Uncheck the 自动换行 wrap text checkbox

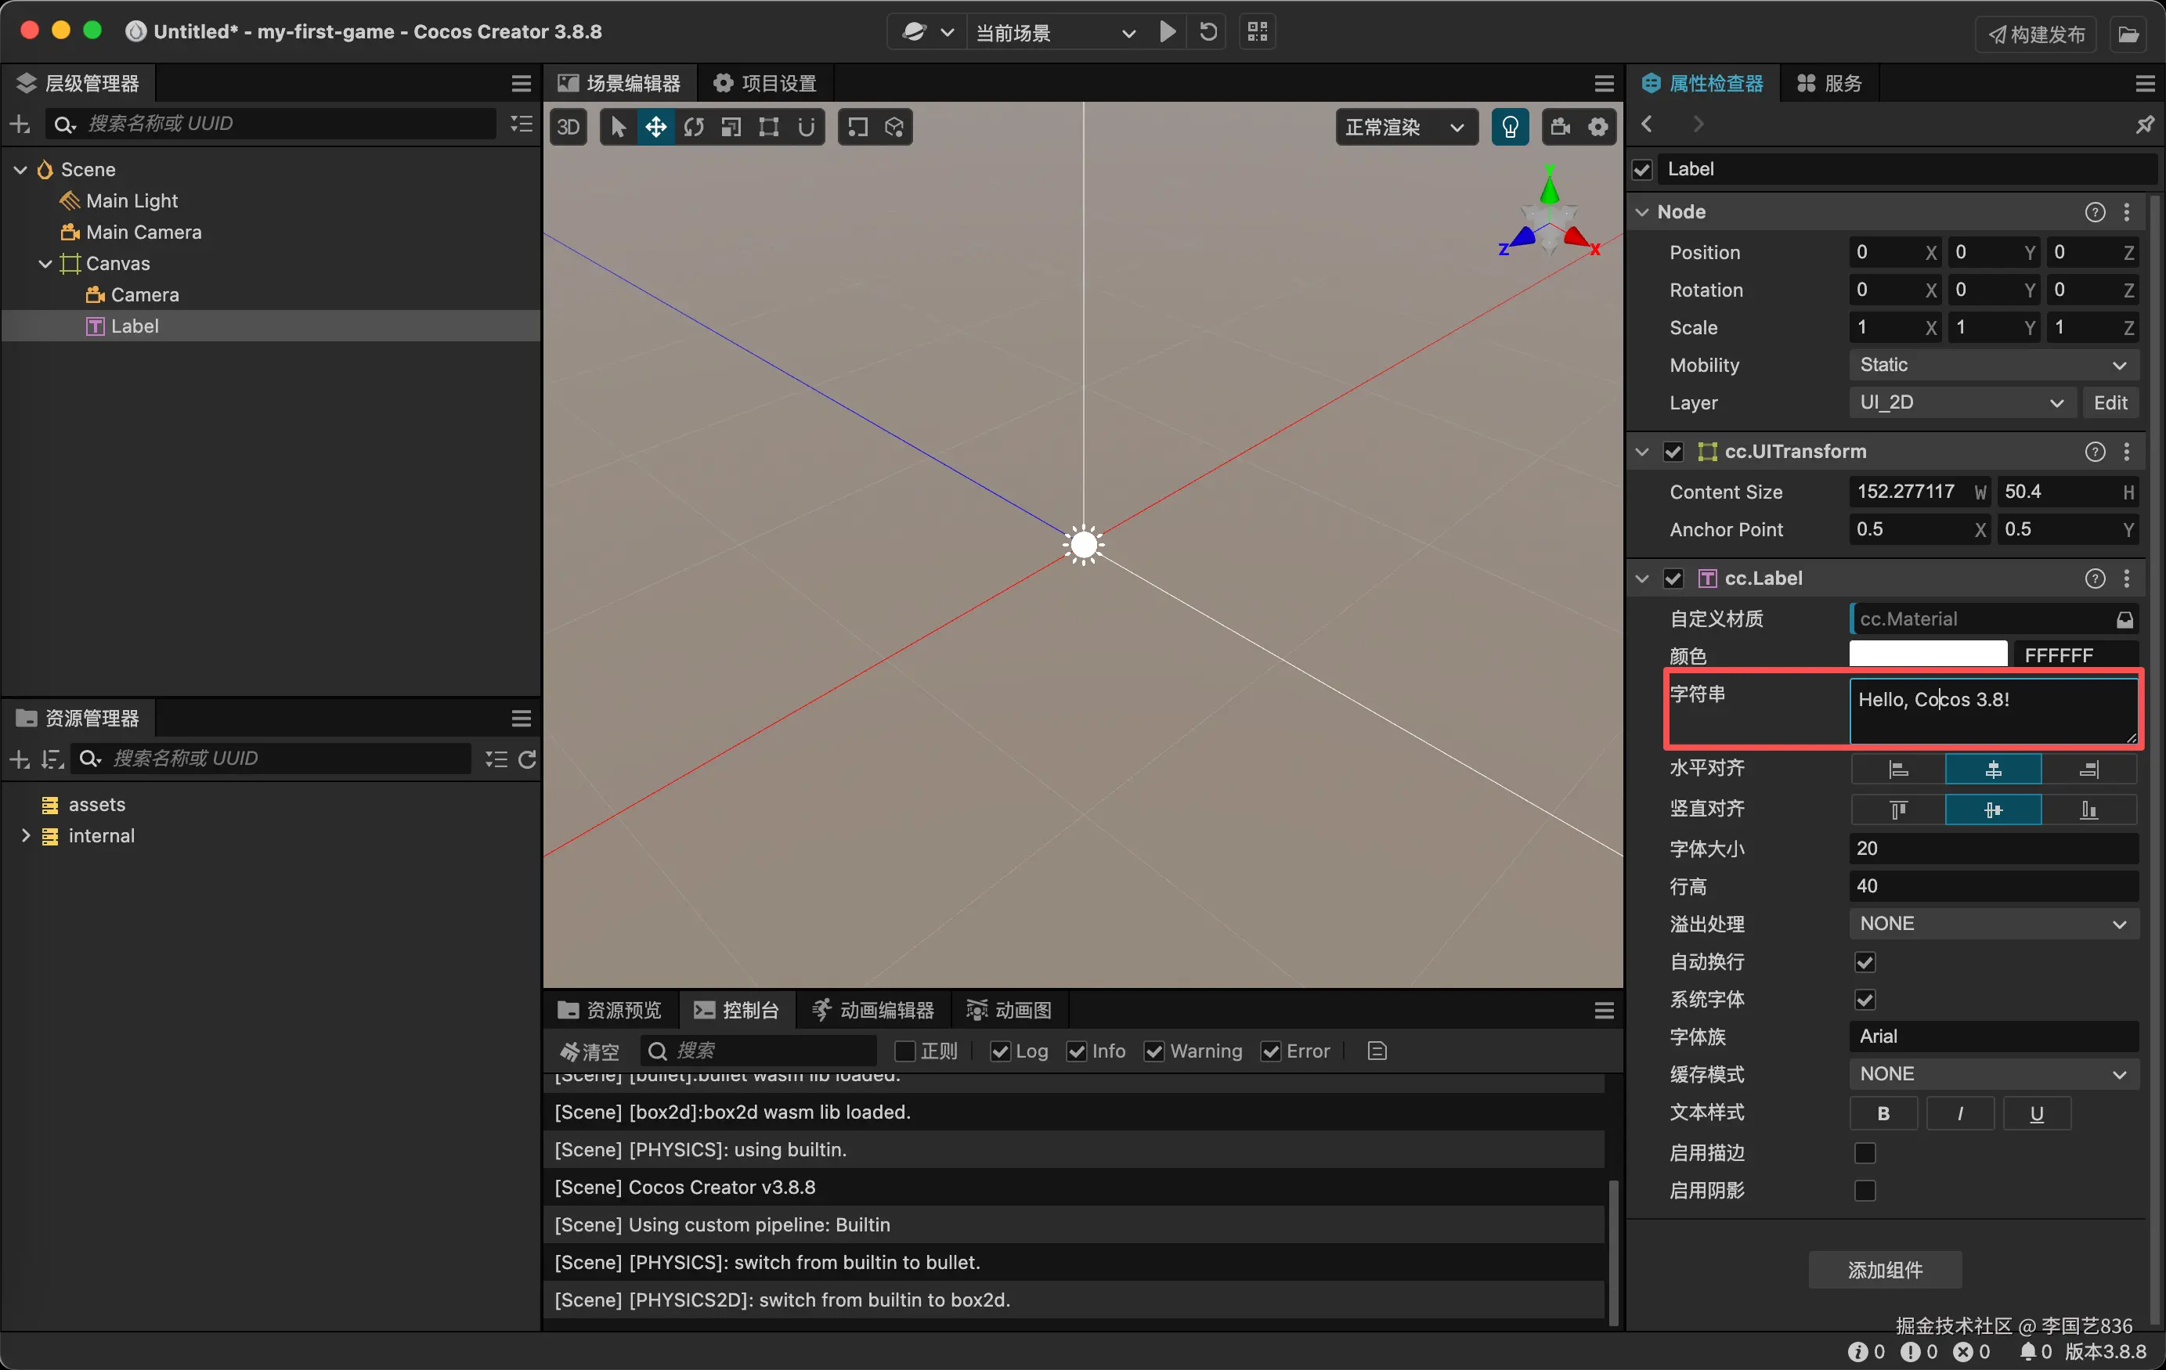tap(1865, 961)
